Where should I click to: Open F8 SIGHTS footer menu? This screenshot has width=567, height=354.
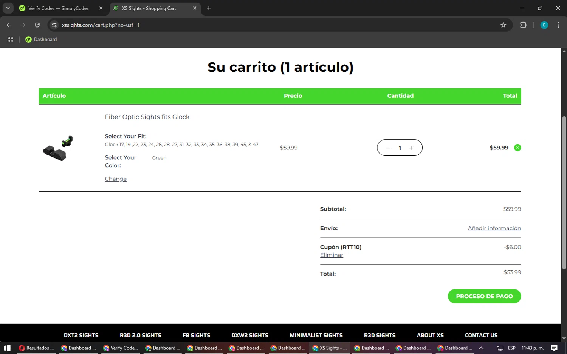[x=196, y=335]
